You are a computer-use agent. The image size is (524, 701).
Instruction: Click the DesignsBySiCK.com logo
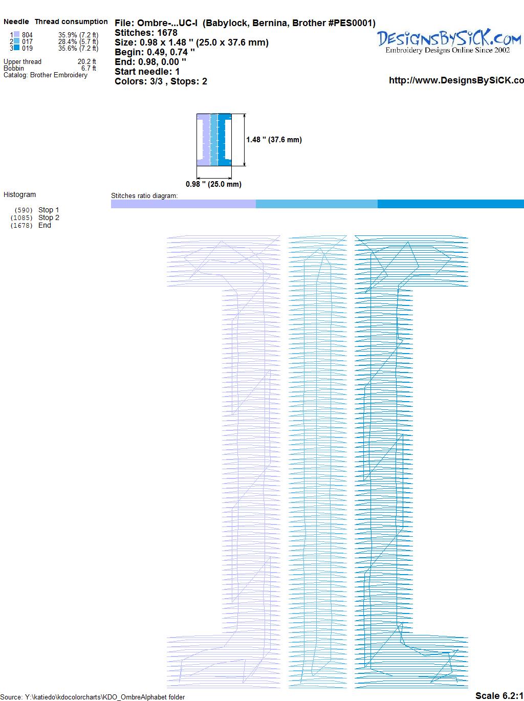449,41
